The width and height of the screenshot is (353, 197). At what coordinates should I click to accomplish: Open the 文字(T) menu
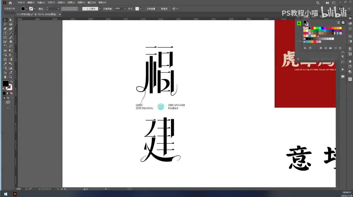51,2
